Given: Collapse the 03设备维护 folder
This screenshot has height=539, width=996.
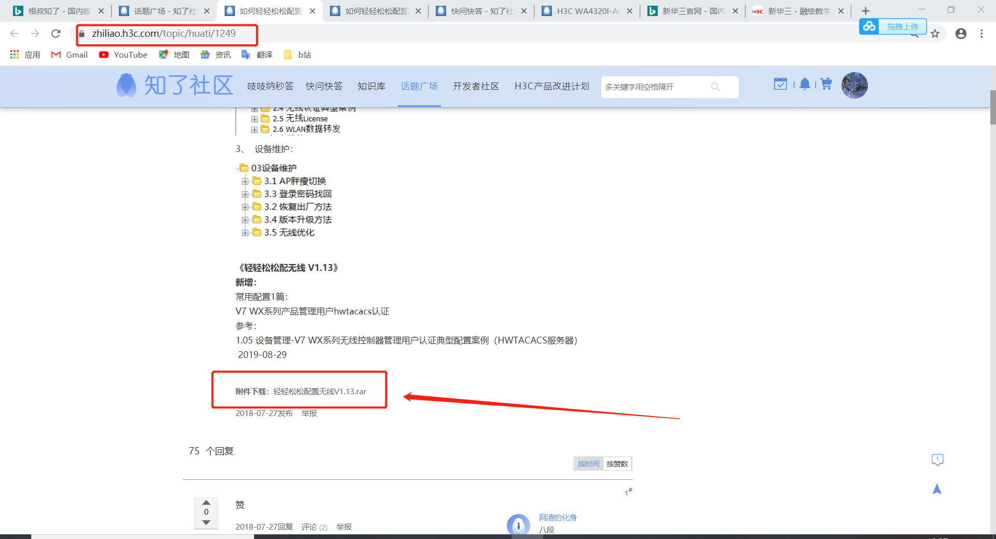Looking at the screenshot, I should tap(243, 168).
